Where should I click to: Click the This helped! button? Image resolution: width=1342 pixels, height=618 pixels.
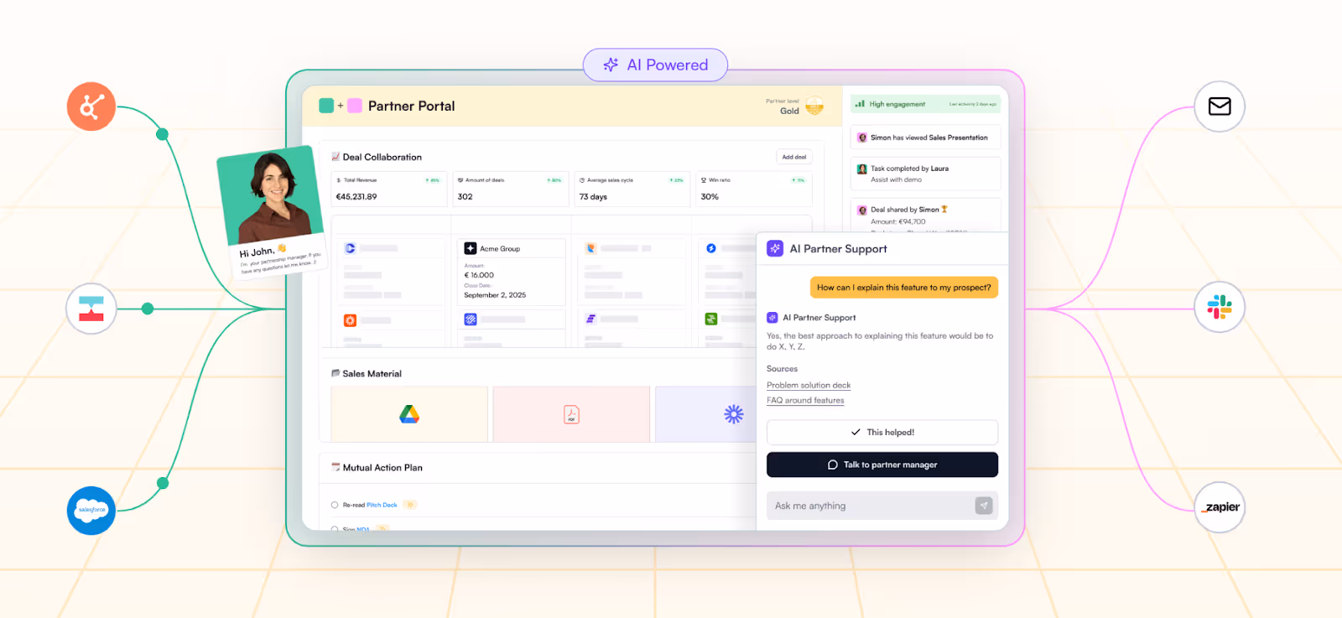click(x=882, y=432)
